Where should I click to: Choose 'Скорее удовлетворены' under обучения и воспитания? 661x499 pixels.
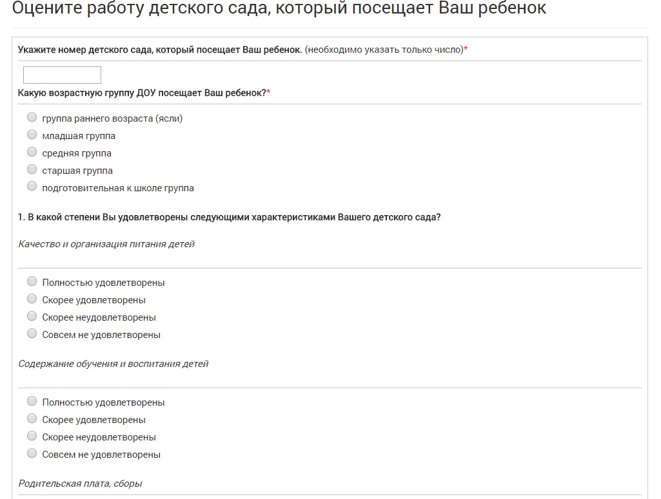tap(32, 419)
